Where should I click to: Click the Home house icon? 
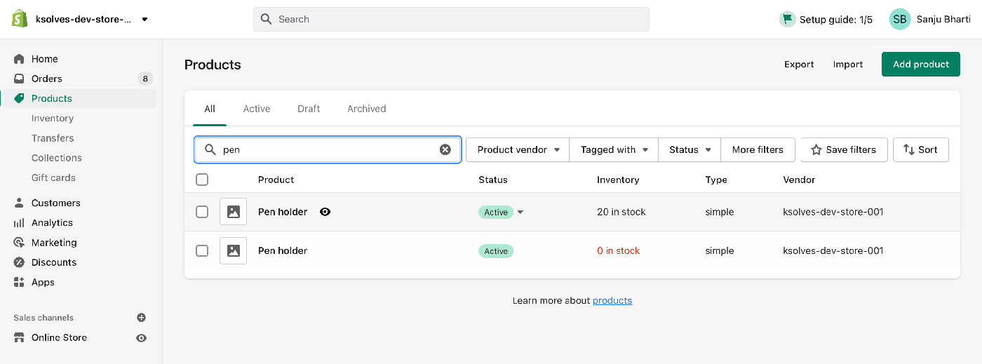point(19,59)
